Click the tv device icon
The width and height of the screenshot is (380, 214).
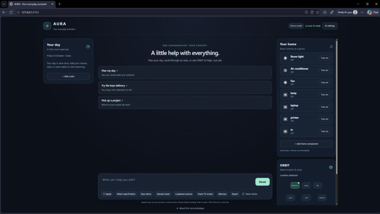click(285, 132)
